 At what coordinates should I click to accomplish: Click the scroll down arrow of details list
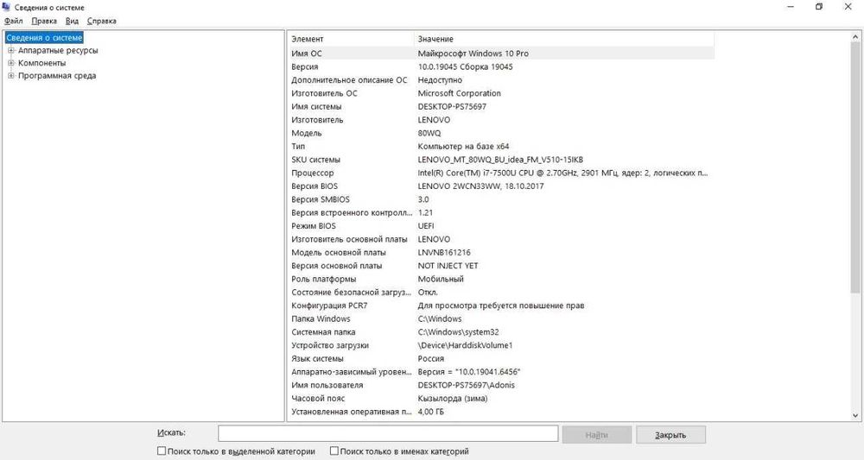tap(855, 415)
